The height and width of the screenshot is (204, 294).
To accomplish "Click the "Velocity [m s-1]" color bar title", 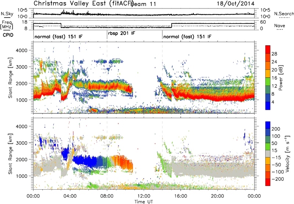I will [287, 154].
